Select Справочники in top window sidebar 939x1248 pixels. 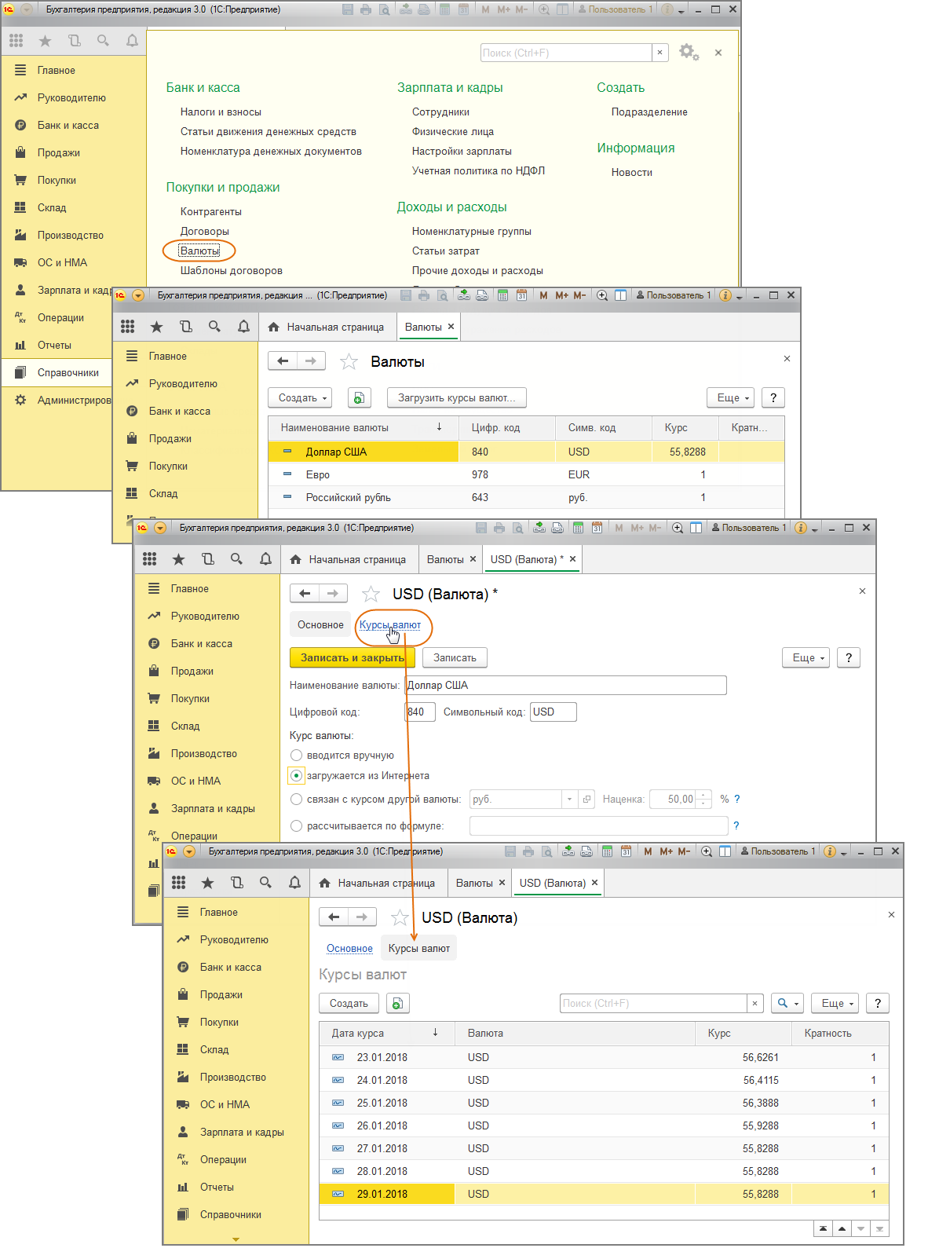point(68,372)
